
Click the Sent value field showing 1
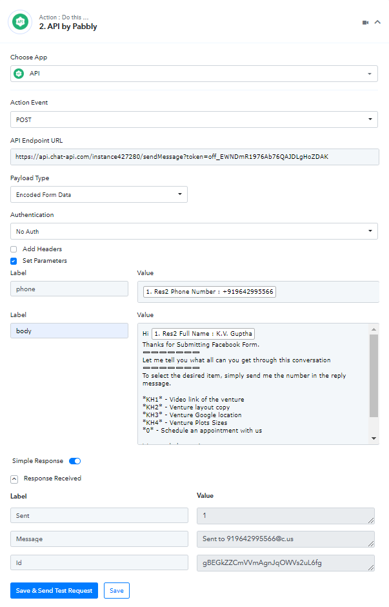285,516
